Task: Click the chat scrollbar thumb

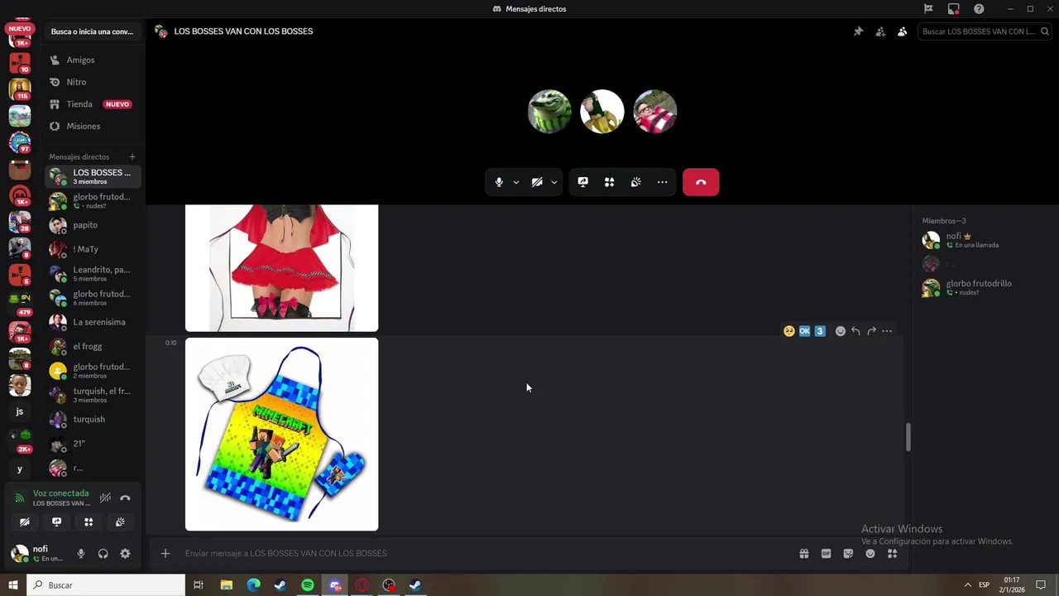Action: [908, 436]
